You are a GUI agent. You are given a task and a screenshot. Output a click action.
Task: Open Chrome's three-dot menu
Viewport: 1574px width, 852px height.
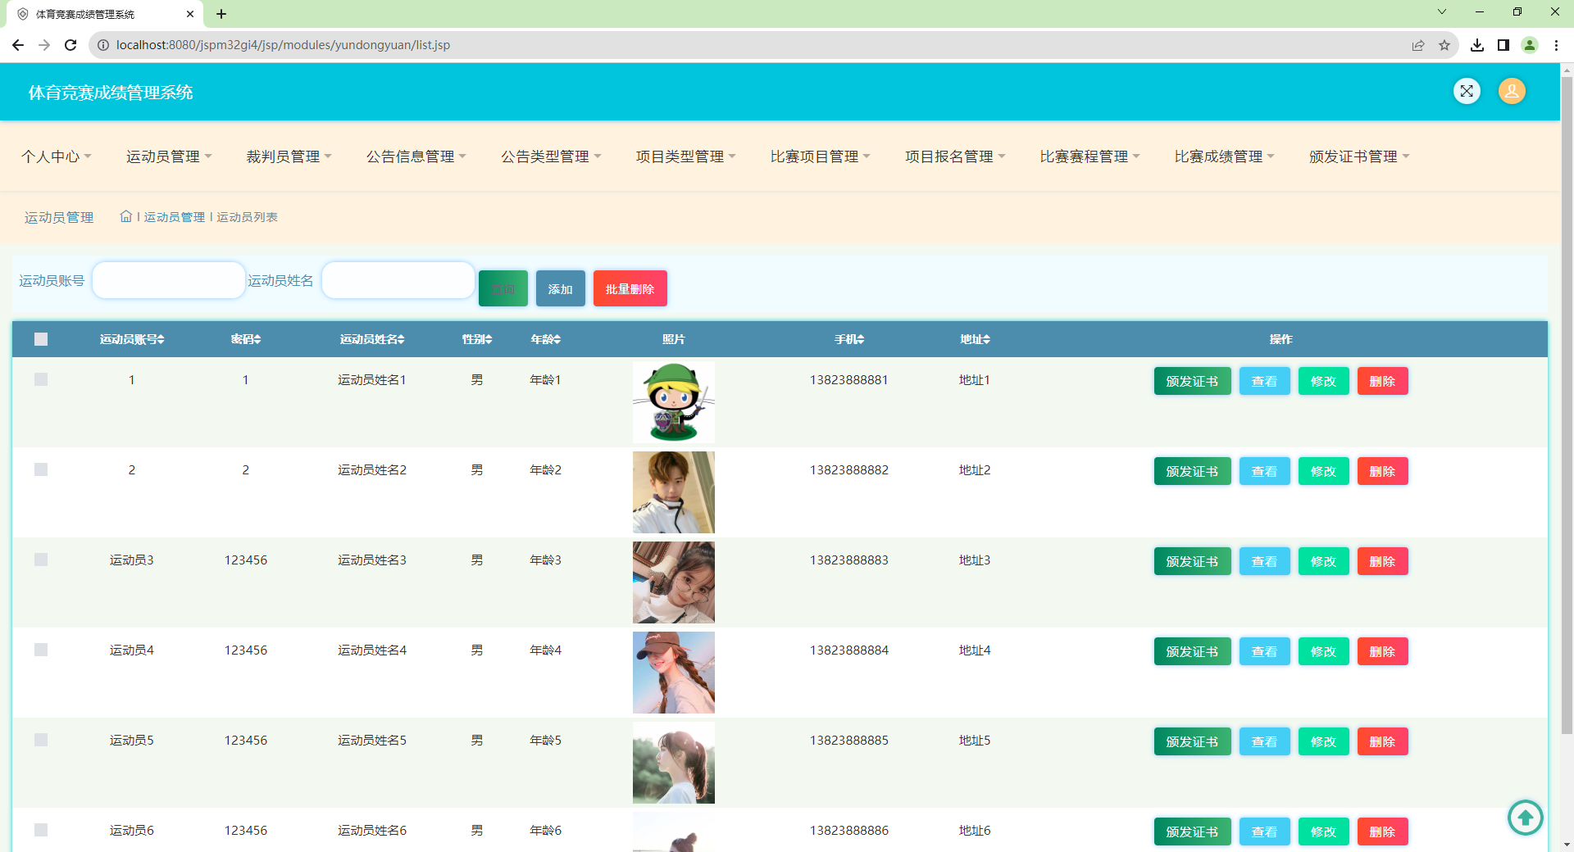(x=1556, y=45)
